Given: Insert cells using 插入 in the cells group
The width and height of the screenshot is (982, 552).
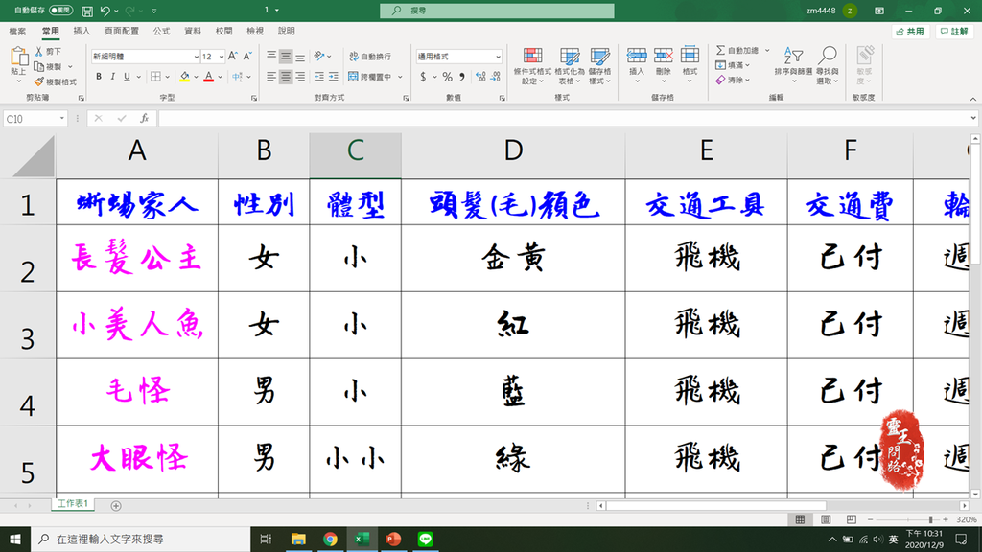Looking at the screenshot, I should pyautogui.click(x=637, y=66).
